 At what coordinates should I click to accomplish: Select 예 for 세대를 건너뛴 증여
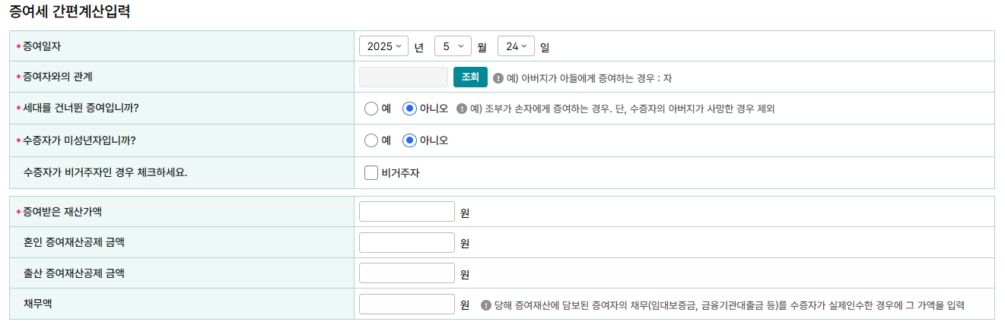coord(371,109)
